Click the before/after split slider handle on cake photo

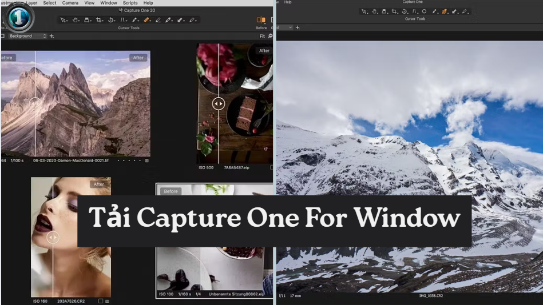click(x=218, y=103)
